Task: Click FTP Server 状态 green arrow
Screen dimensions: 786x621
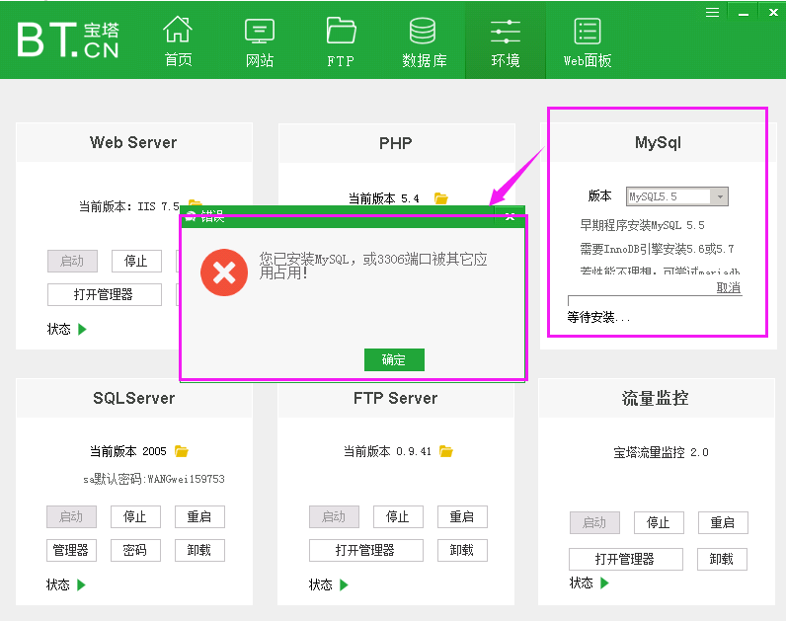Action: click(x=344, y=584)
